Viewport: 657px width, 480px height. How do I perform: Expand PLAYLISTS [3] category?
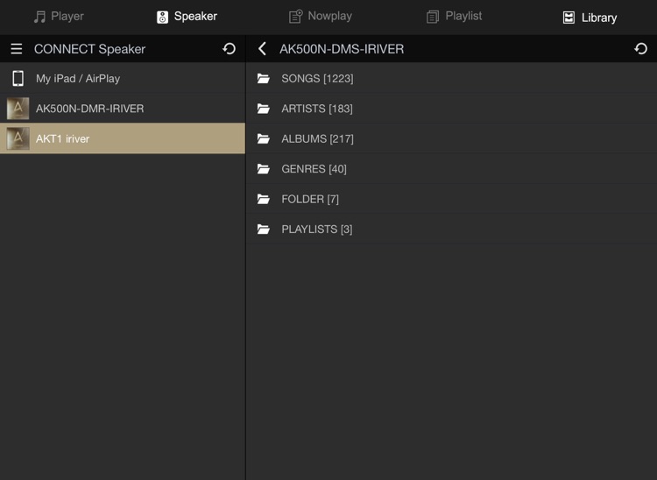pyautogui.click(x=316, y=229)
